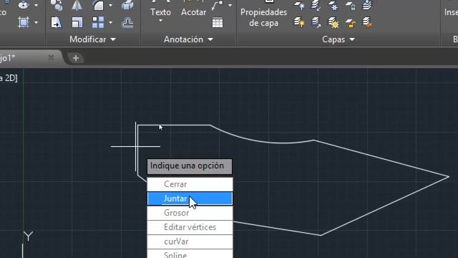This screenshot has width=458, height=258.
Task: Choose Spline from the option menu
Action: (x=190, y=254)
